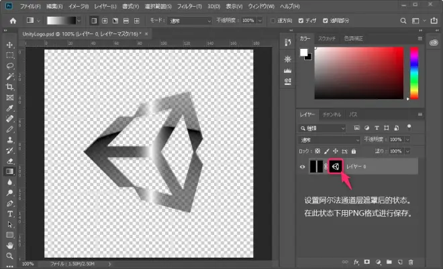Image resolution: width=443 pixels, height=269 pixels.
Task: Click the Home icon in options bar
Action: coord(13,21)
